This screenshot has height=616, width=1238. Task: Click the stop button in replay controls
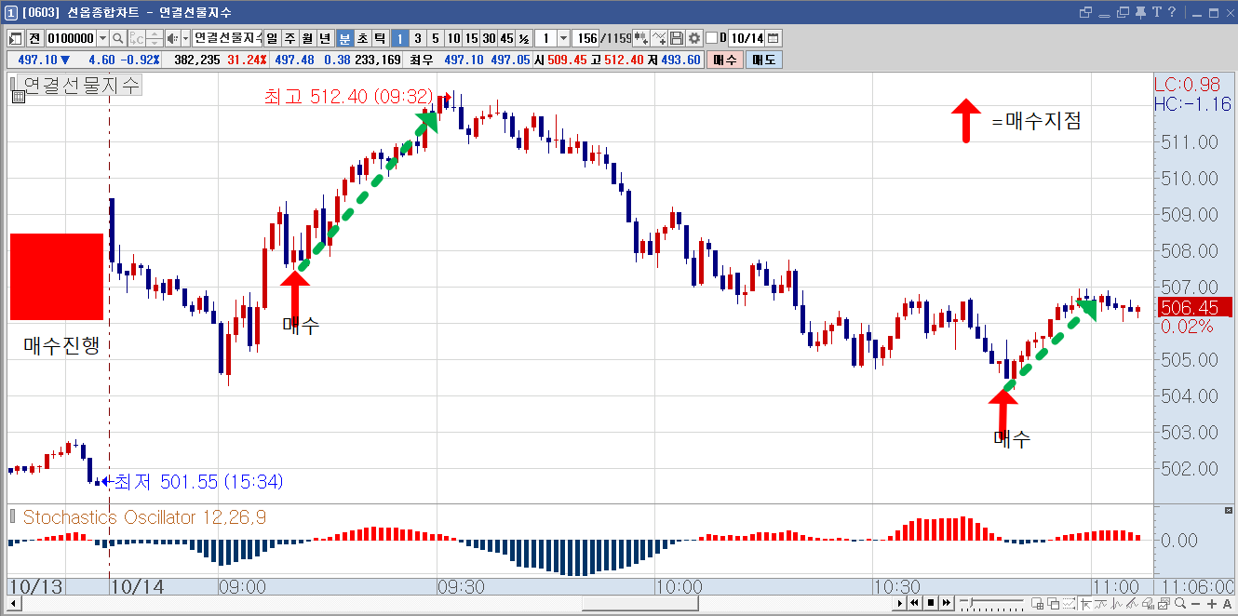(929, 604)
